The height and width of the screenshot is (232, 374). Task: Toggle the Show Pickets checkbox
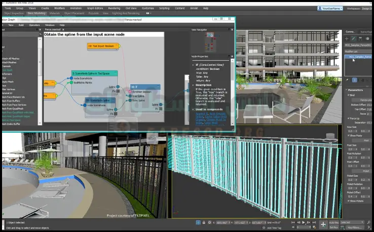[348, 201]
